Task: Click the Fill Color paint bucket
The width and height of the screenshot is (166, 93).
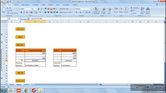Action: [x=36, y=12]
